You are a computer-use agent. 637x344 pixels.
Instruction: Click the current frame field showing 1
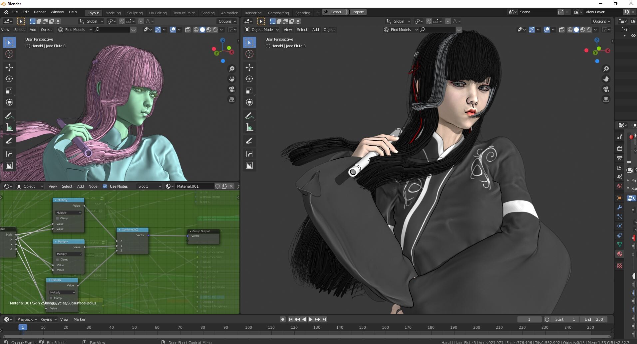(529, 319)
